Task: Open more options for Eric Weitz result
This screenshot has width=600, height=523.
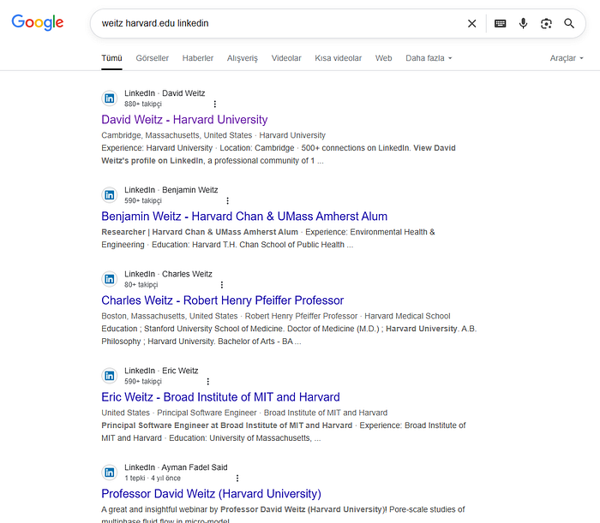Action: [x=208, y=381]
